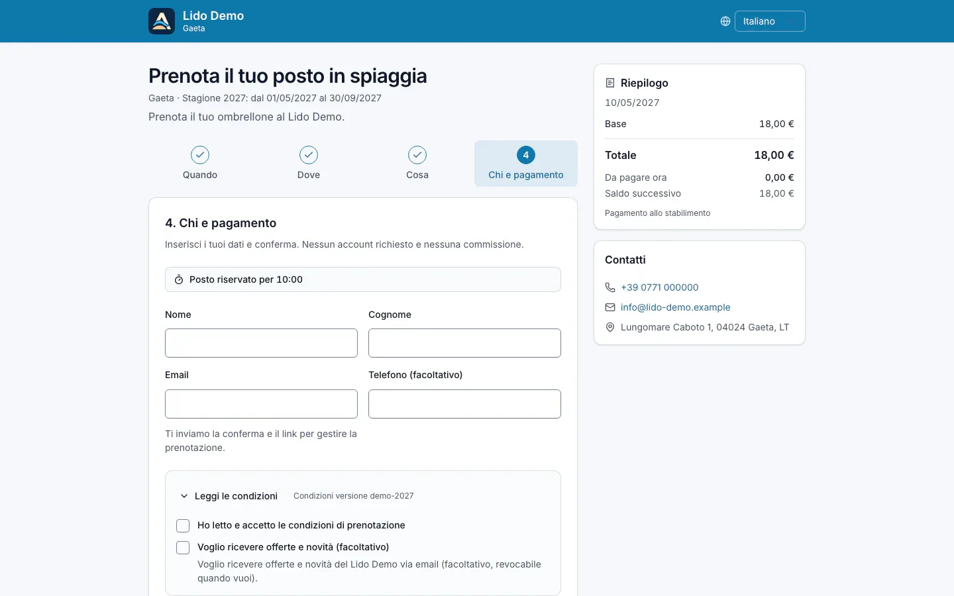Image resolution: width=954 pixels, height=596 pixels.
Task: Tick the offers and news checkbox
Action: point(183,548)
